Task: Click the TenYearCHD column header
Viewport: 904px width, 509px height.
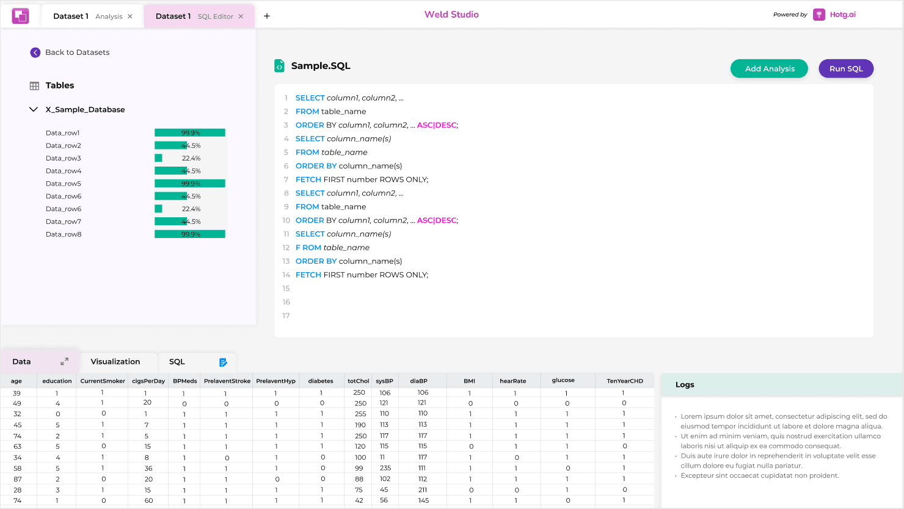Action: (625, 381)
